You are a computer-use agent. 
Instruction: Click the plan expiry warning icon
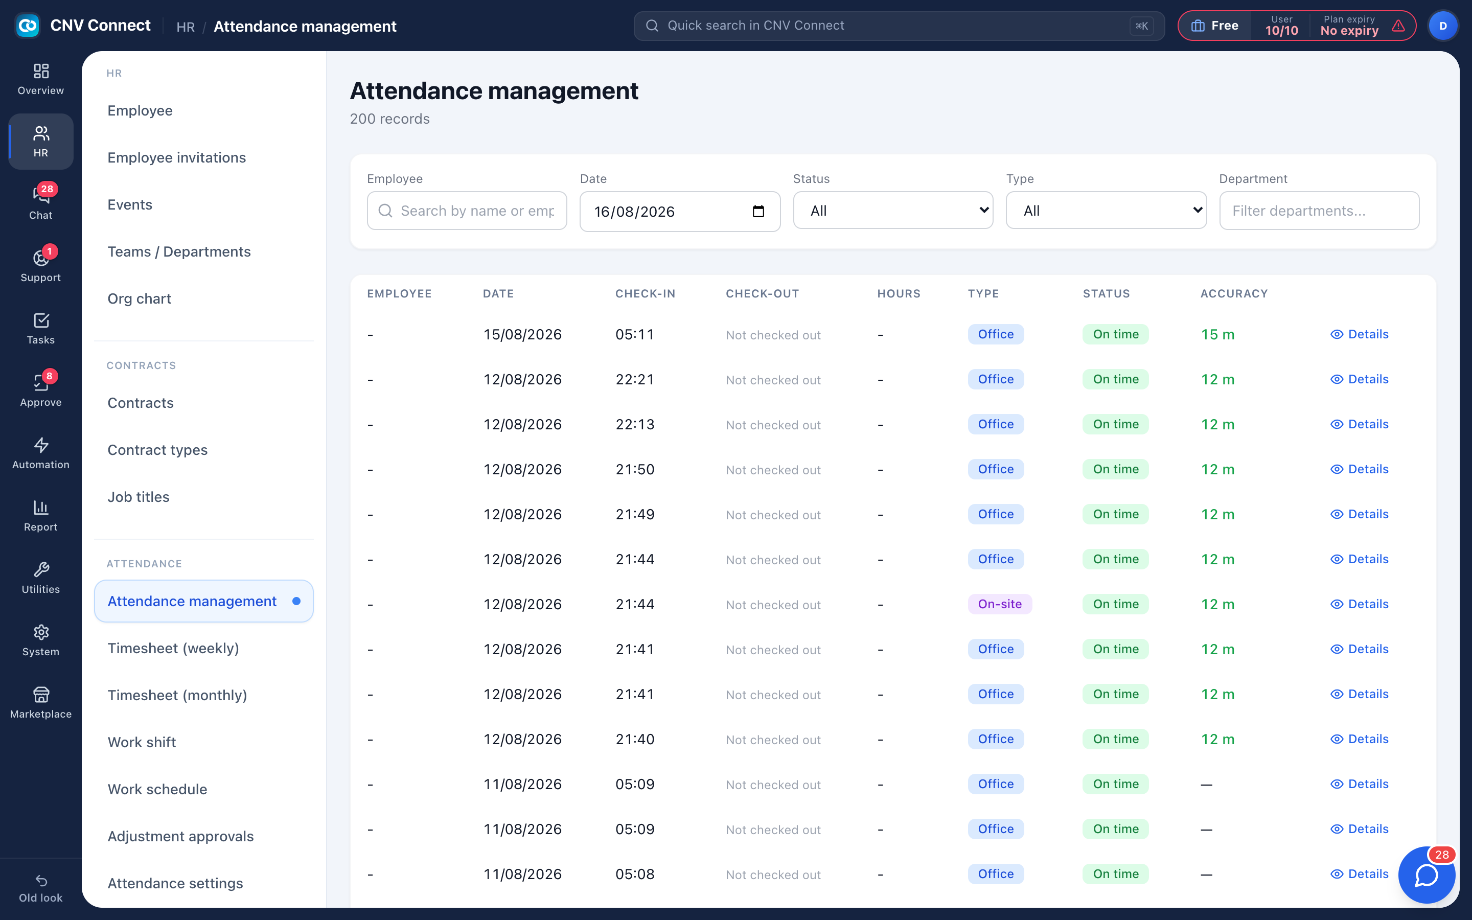(x=1398, y=26)
